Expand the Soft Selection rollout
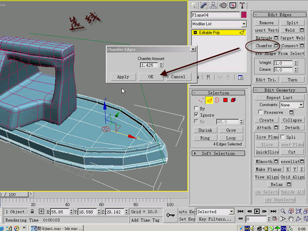This screenshot has height=231, width=308. point(194,153)
